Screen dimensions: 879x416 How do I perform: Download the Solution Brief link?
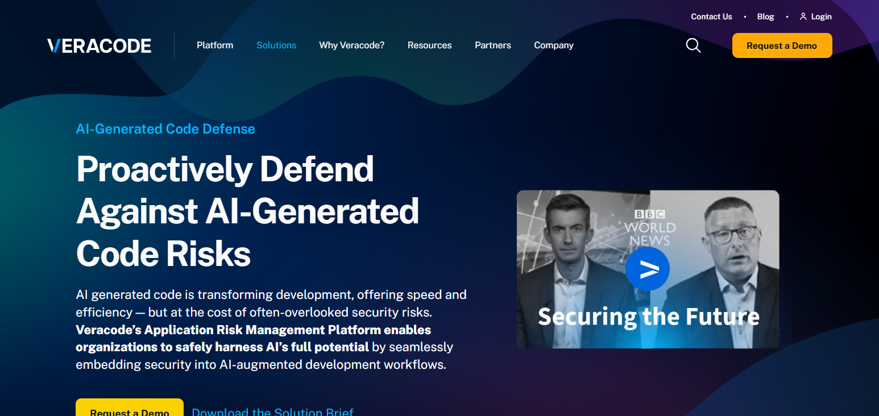(273, 411)
